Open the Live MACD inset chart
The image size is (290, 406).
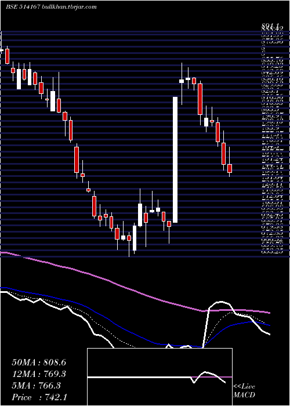[x=159, y=377]
